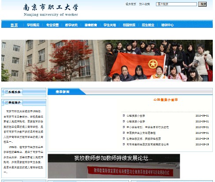Select 学生天地 in the blue navigation bar
215x182 pixels.
pyautogui.click(x=110, y=25)
